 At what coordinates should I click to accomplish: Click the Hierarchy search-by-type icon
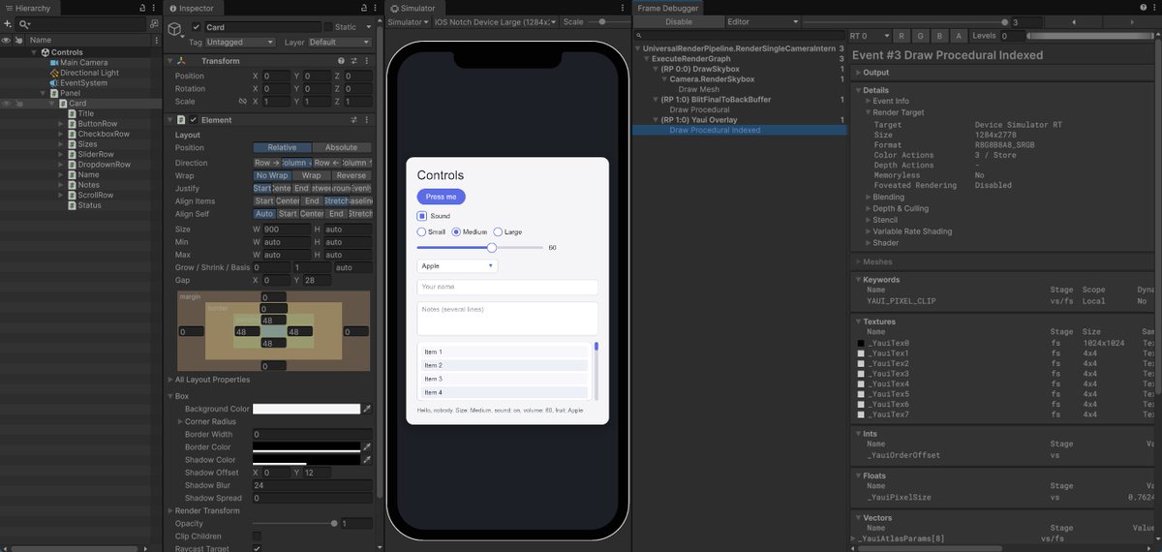click(x=154, y=23)
